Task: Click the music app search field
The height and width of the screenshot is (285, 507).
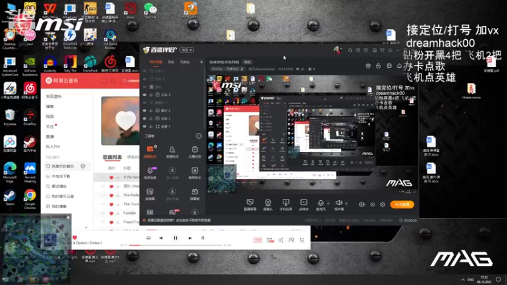Action: (x=131, y=81)
